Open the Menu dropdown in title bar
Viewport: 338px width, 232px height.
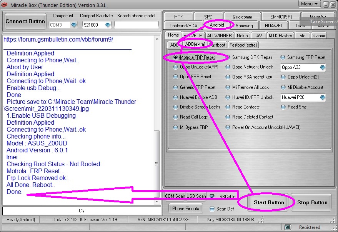pos(309,4)
